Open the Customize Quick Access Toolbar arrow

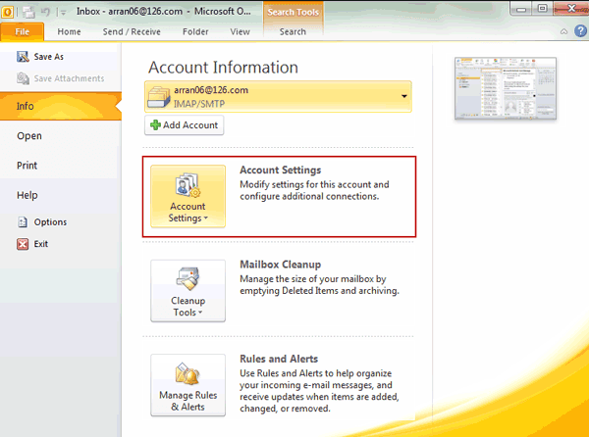click(x=63, y=13)
